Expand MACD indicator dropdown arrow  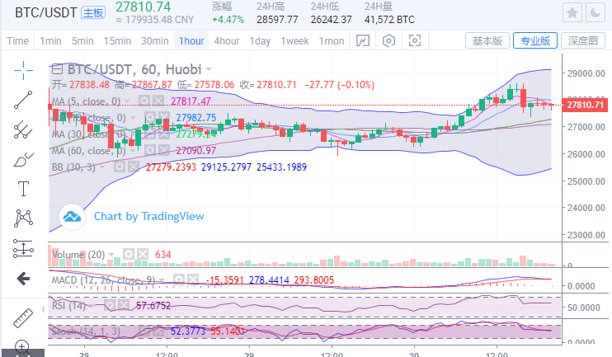[x=162, y=279]
